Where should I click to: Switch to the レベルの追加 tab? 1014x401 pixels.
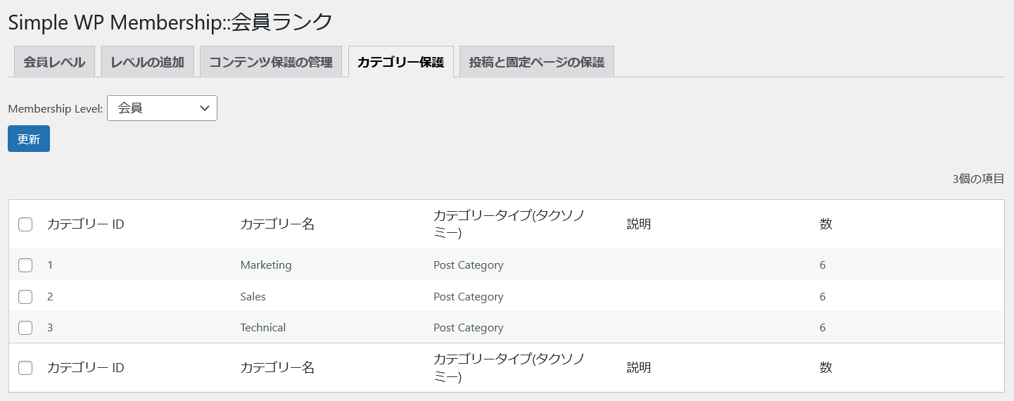(x=147, y=62)
